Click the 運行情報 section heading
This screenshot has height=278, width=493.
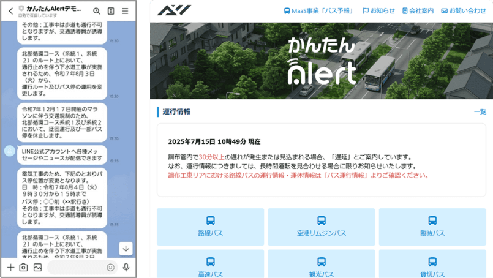point(176,111)
